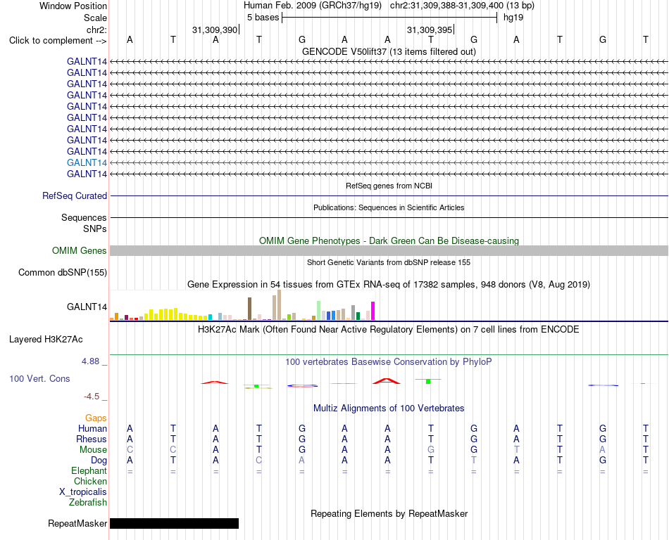Open the GENCODE V50lift37 track title

click(389, 51)
